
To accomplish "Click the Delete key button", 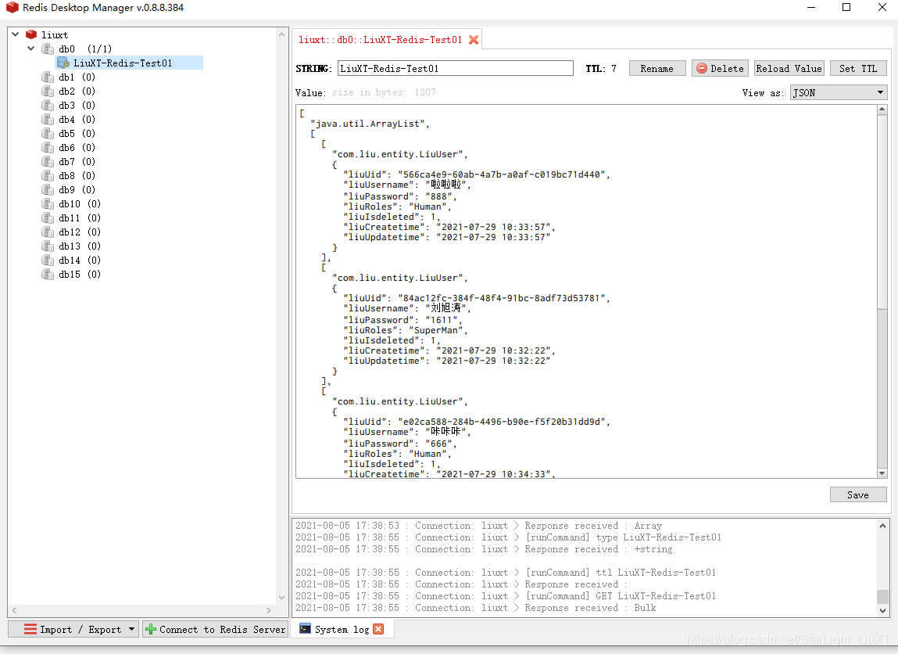I will (x=720, y=68).
